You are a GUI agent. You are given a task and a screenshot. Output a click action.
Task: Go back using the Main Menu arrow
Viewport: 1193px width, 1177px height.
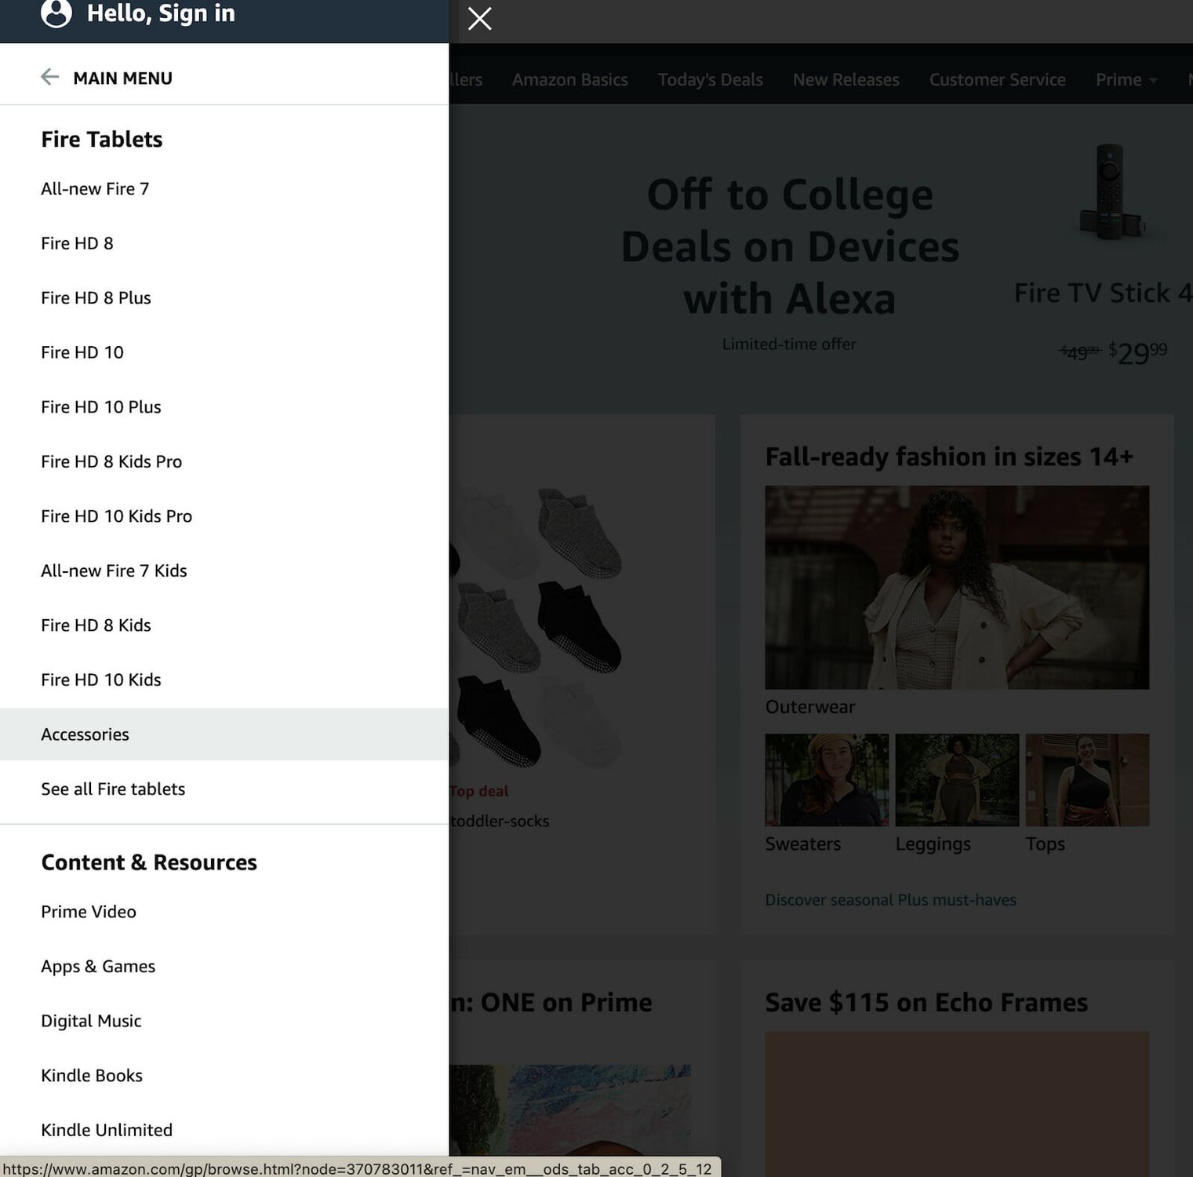click(x=49, y=77)
